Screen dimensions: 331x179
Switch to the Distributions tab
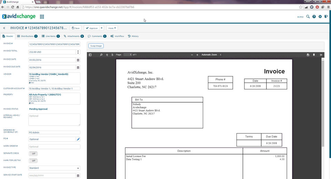tap(27, 36)
